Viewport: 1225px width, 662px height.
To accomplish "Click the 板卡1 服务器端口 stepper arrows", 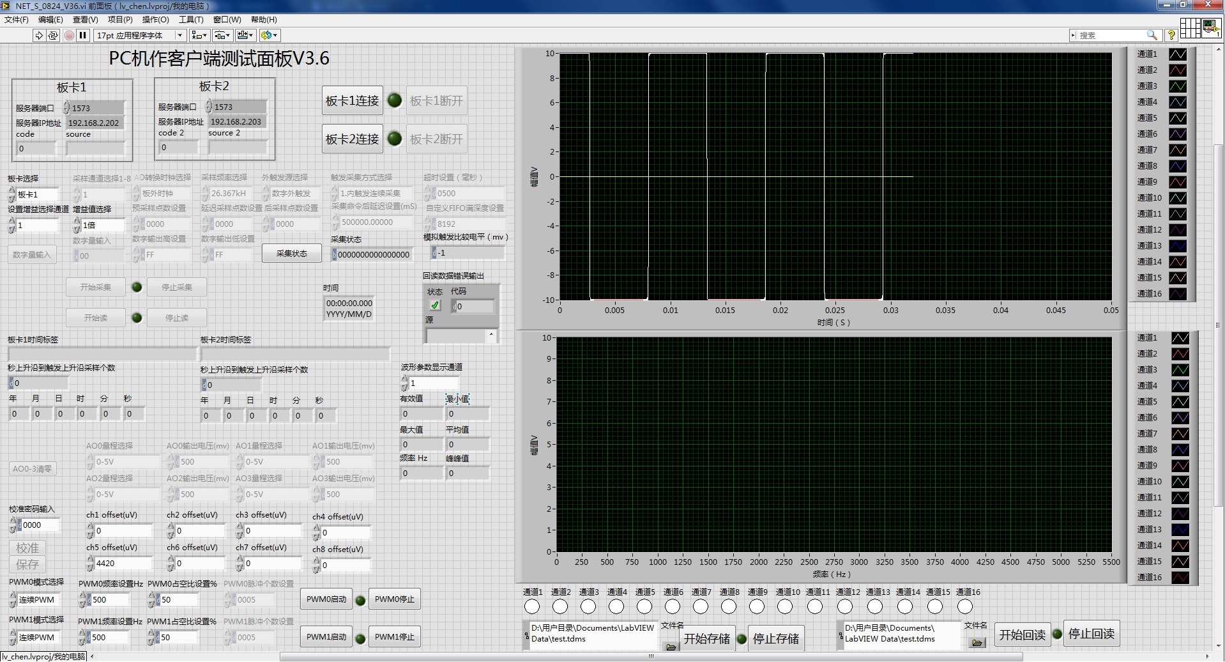I will pos(66,107).
